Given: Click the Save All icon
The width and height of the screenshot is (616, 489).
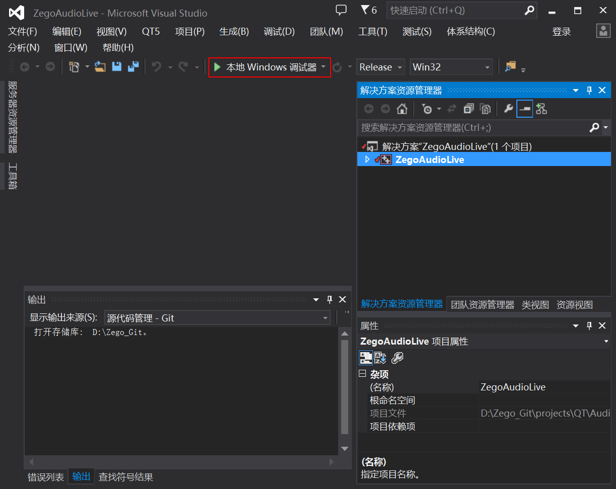Looking at the screenshot, I should click(x=133, y=67).
